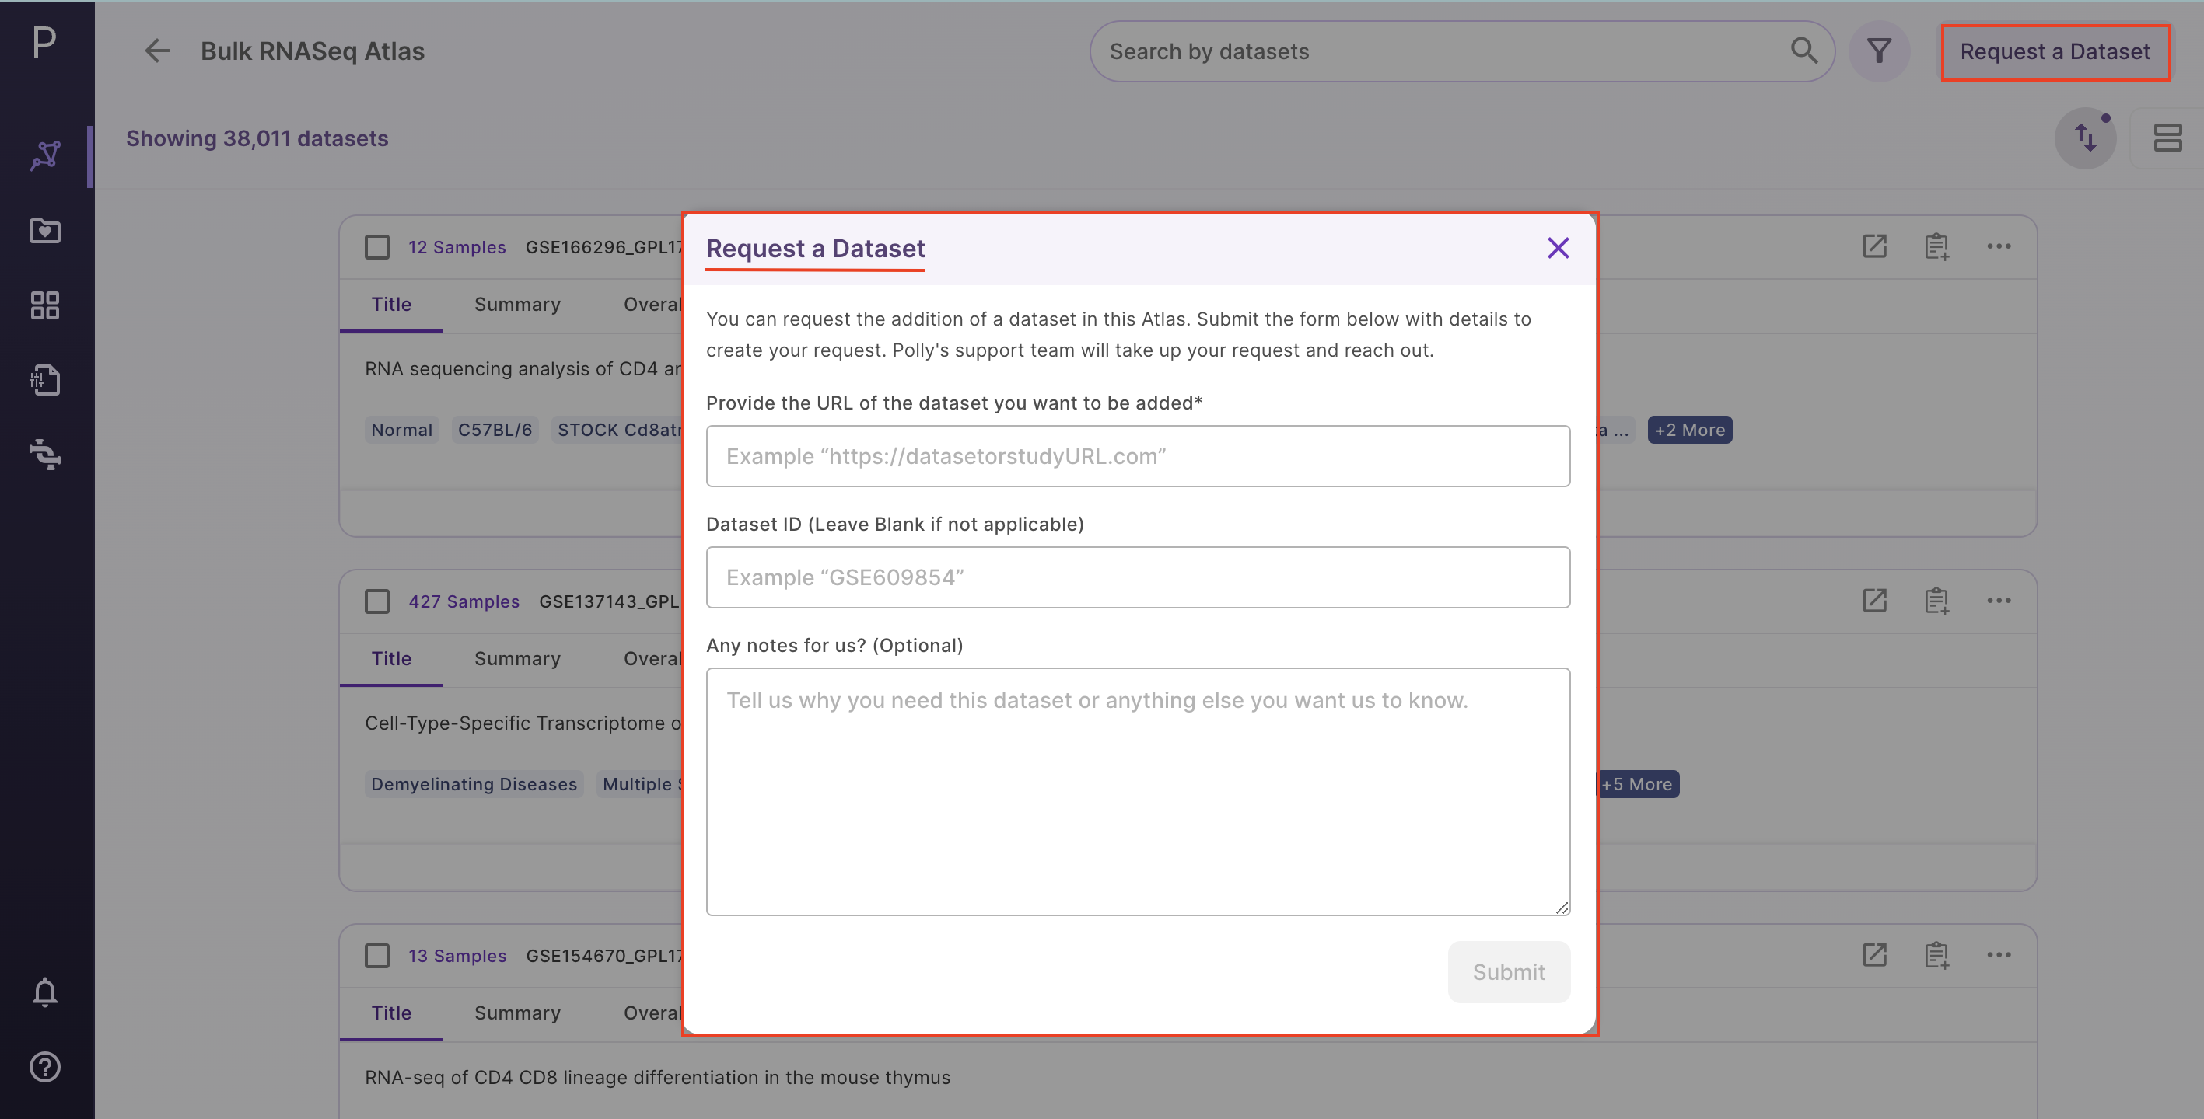Open notifications bell icon
2204x1119 pixels.
tap(45, 992)
